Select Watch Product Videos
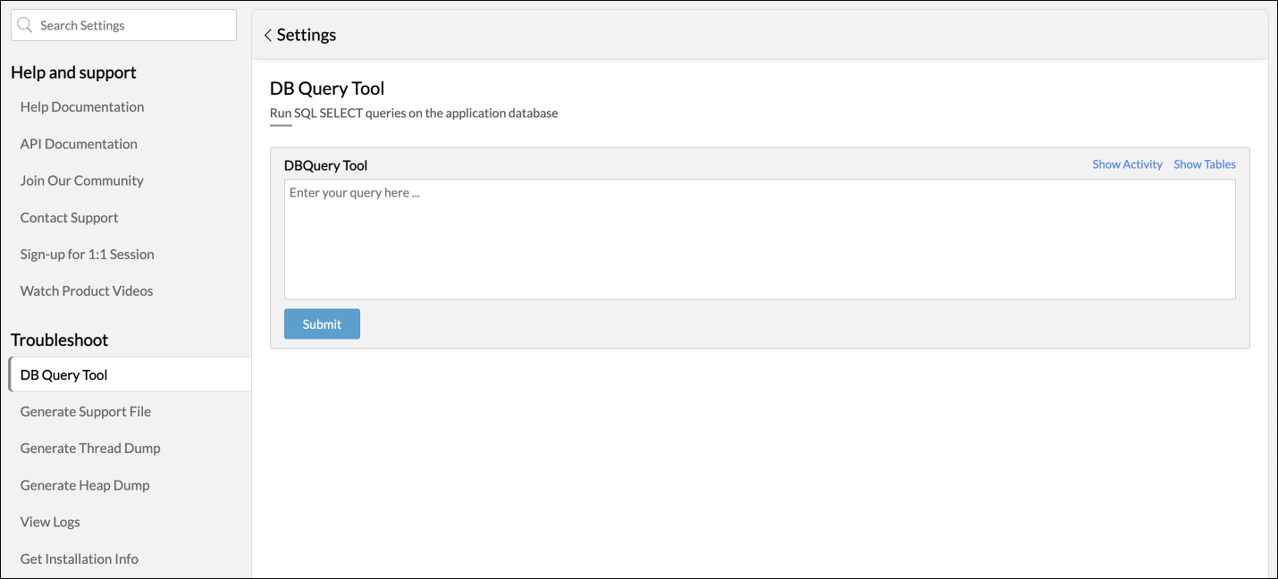The height and width of the screenshot is (579, 1278). coord(87,291)
